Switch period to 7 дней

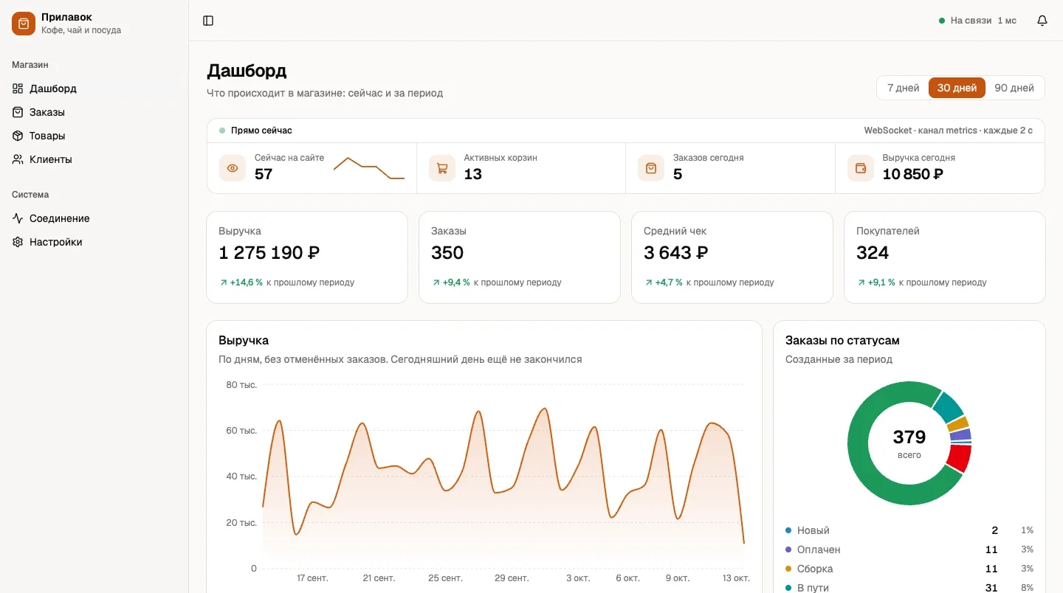pos(903,88)
